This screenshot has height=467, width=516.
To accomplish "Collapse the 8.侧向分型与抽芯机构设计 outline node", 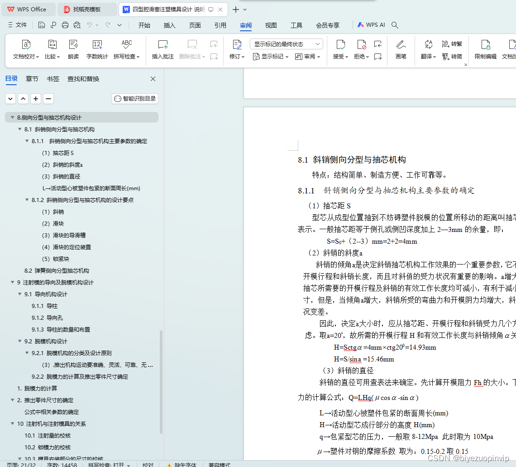I will [x=13, y=117].
